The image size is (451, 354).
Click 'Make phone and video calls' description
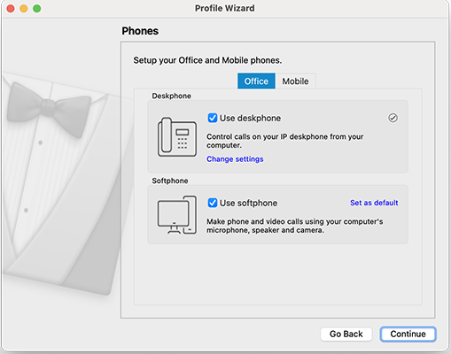pyautogui.click(x=295, y=226)
